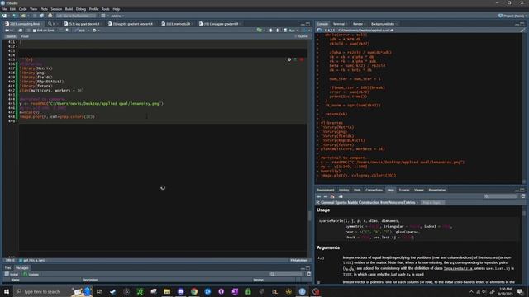
Task: Collapse fold arrow at line 431
Action: 17,42
